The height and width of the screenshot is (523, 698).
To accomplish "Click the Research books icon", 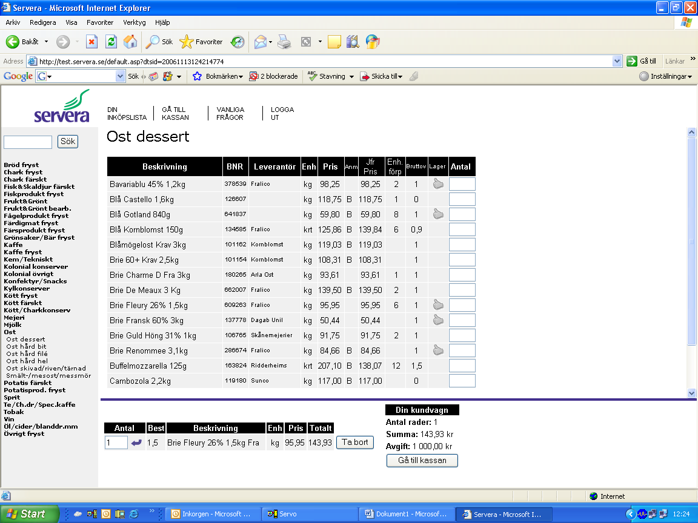I will tap(353, 42).
